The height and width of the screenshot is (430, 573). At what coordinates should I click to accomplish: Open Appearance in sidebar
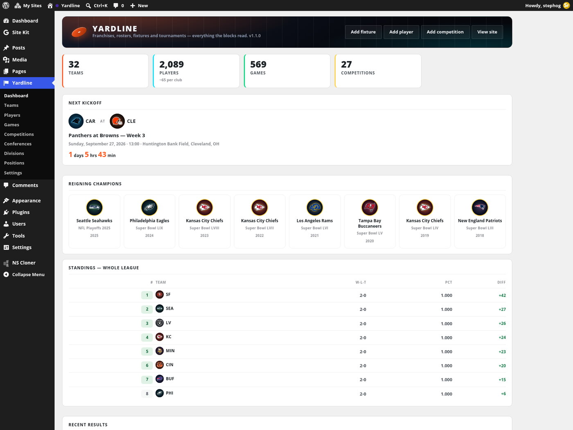point(26,201)
